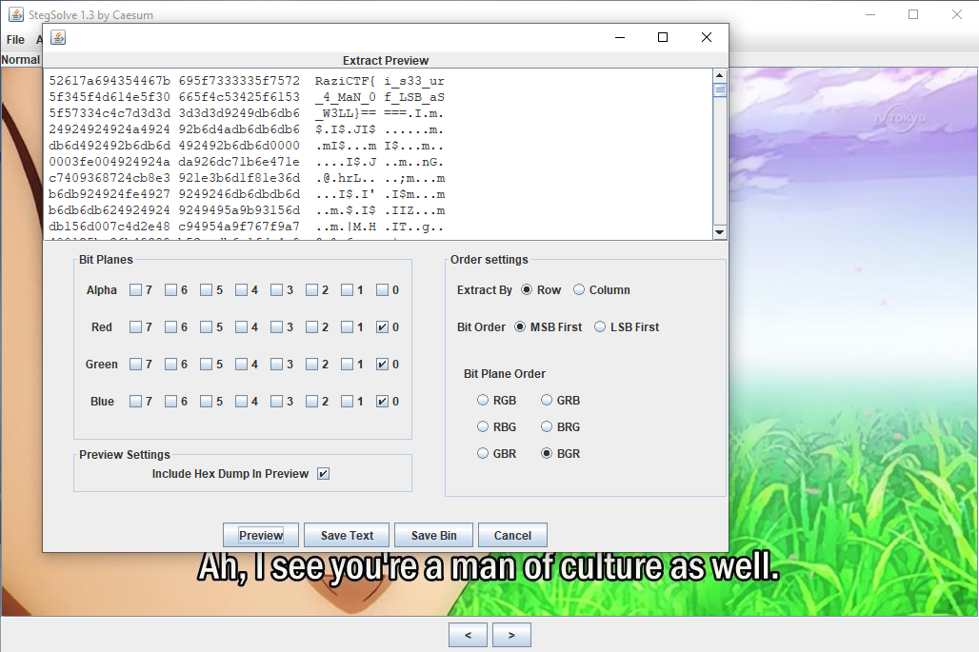The width and height of the screenshot is (979, 652).
Task: Click the hex line starting 5f345f4d614e5f30
Action: pos(247,97)
